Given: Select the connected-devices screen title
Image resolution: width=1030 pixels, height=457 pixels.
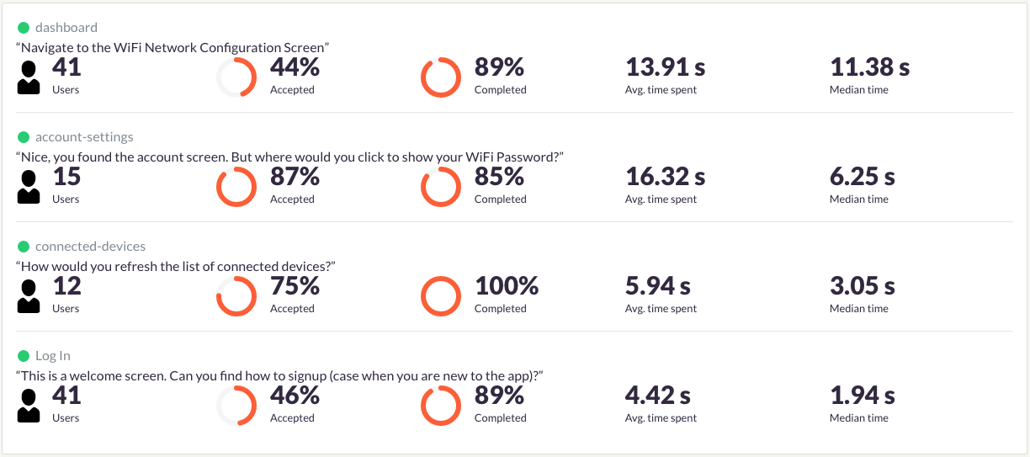Looking at the screenshot, I should (90, 247).
